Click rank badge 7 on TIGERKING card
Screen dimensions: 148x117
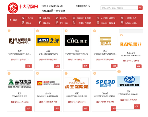(66, 74)
